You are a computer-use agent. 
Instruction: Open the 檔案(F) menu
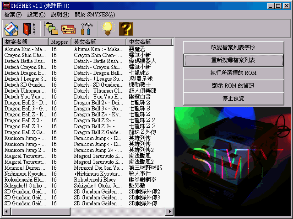(13, 15)
